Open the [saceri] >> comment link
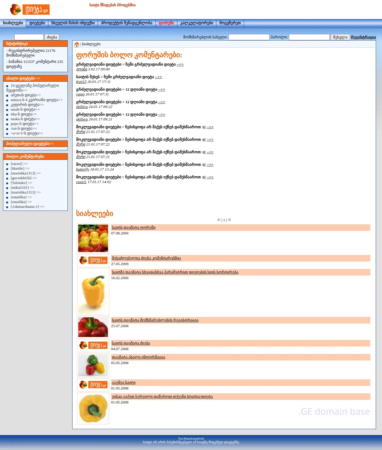 click(19, 164)
